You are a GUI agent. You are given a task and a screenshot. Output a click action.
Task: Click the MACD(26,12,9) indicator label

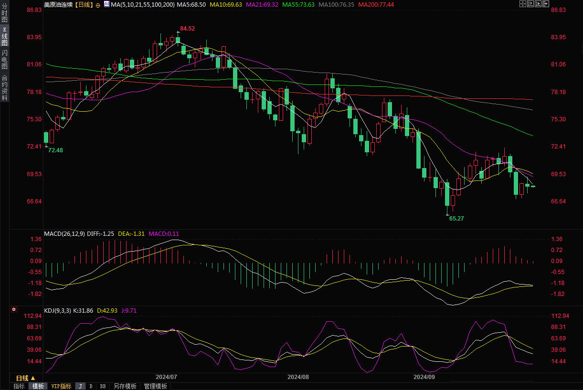tap(64, 233)
